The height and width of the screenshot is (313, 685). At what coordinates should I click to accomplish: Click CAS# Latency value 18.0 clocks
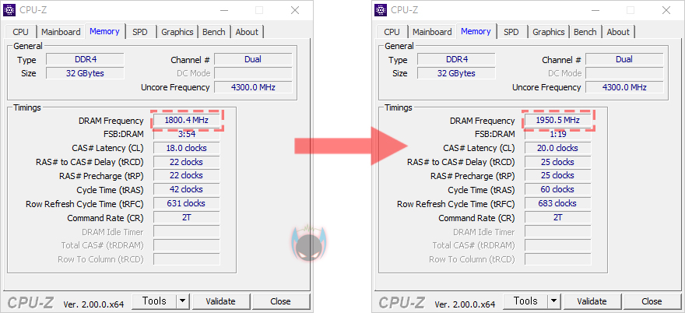pyautogui.click(x=187, y=148)
